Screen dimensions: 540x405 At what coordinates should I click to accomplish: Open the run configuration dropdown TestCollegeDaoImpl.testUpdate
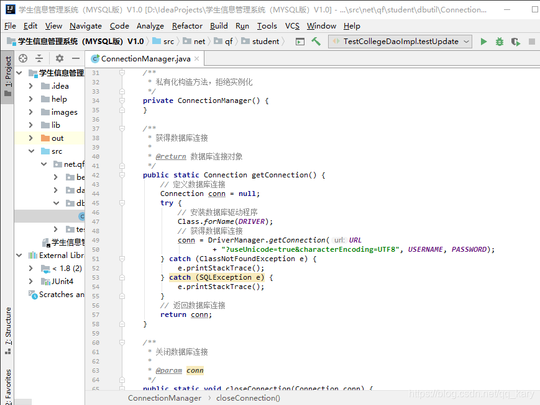coord(400,42)
